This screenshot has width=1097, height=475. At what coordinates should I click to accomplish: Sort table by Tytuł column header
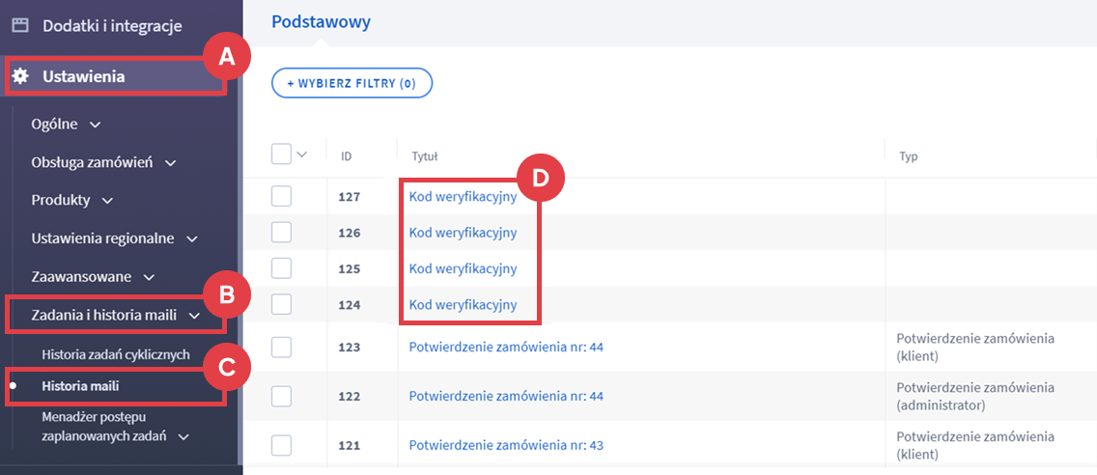point(425,155)
